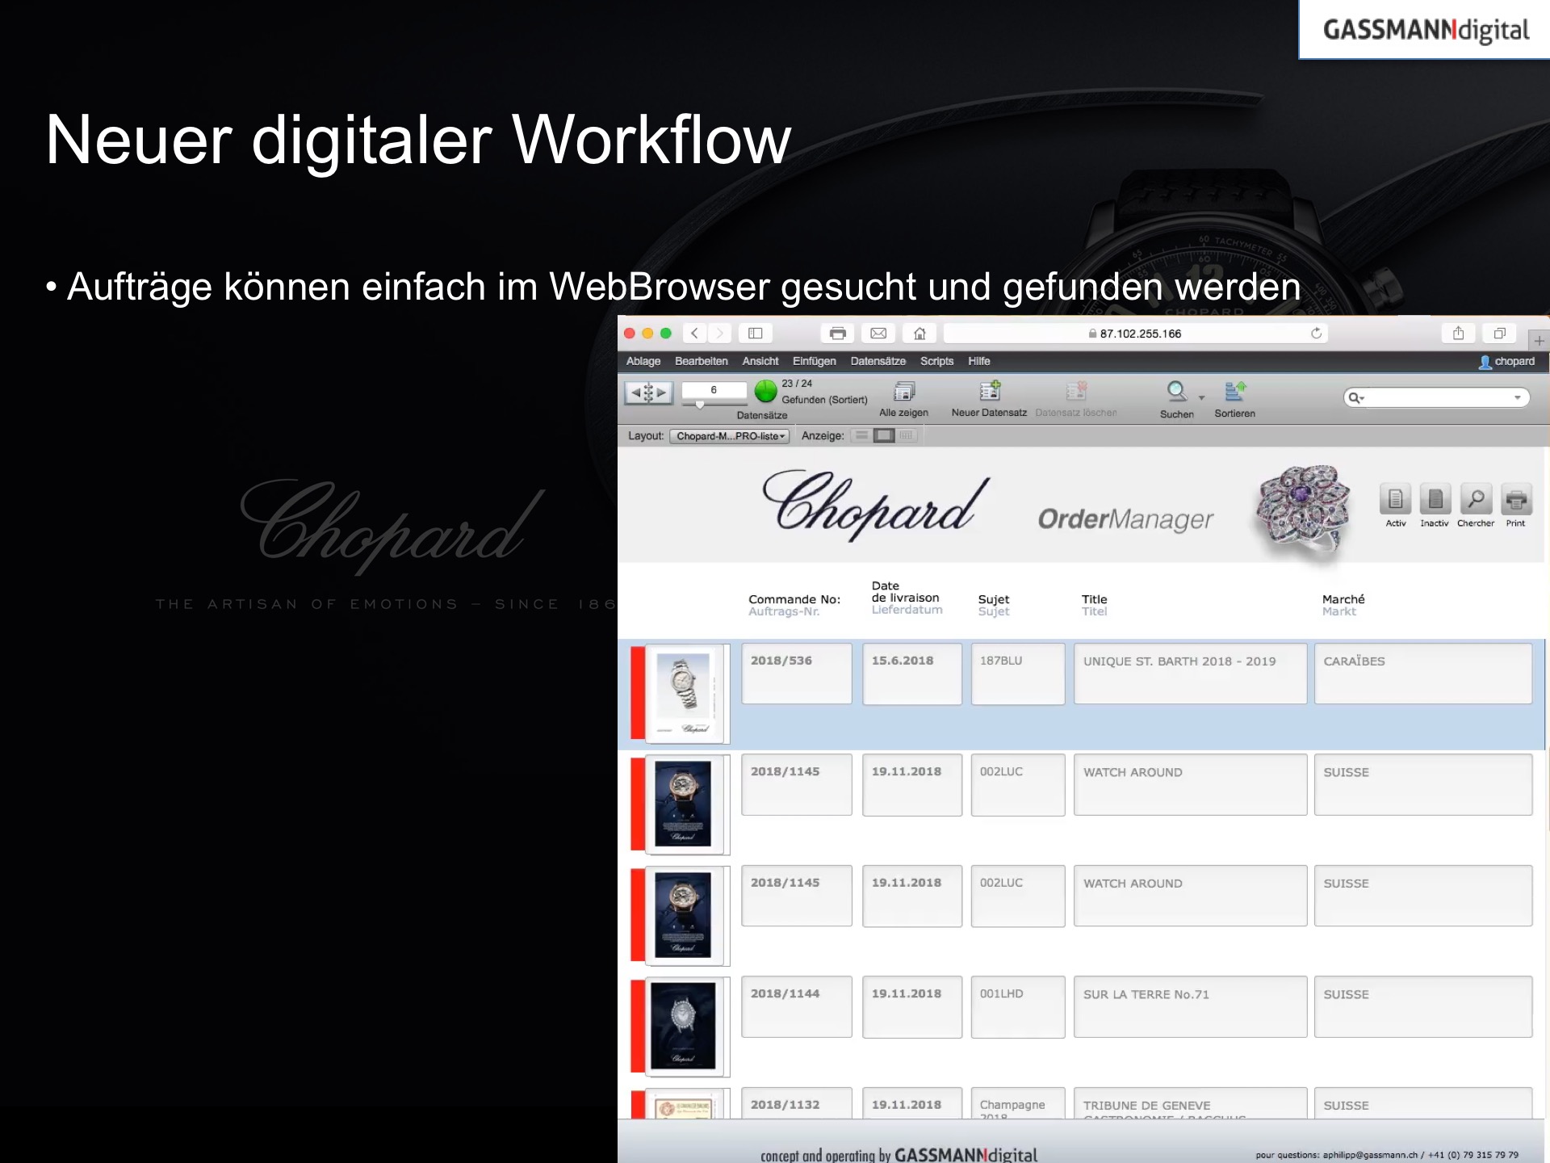Select market cell CARAÏBES
1550x1163 pixels.
point(1423,674)
